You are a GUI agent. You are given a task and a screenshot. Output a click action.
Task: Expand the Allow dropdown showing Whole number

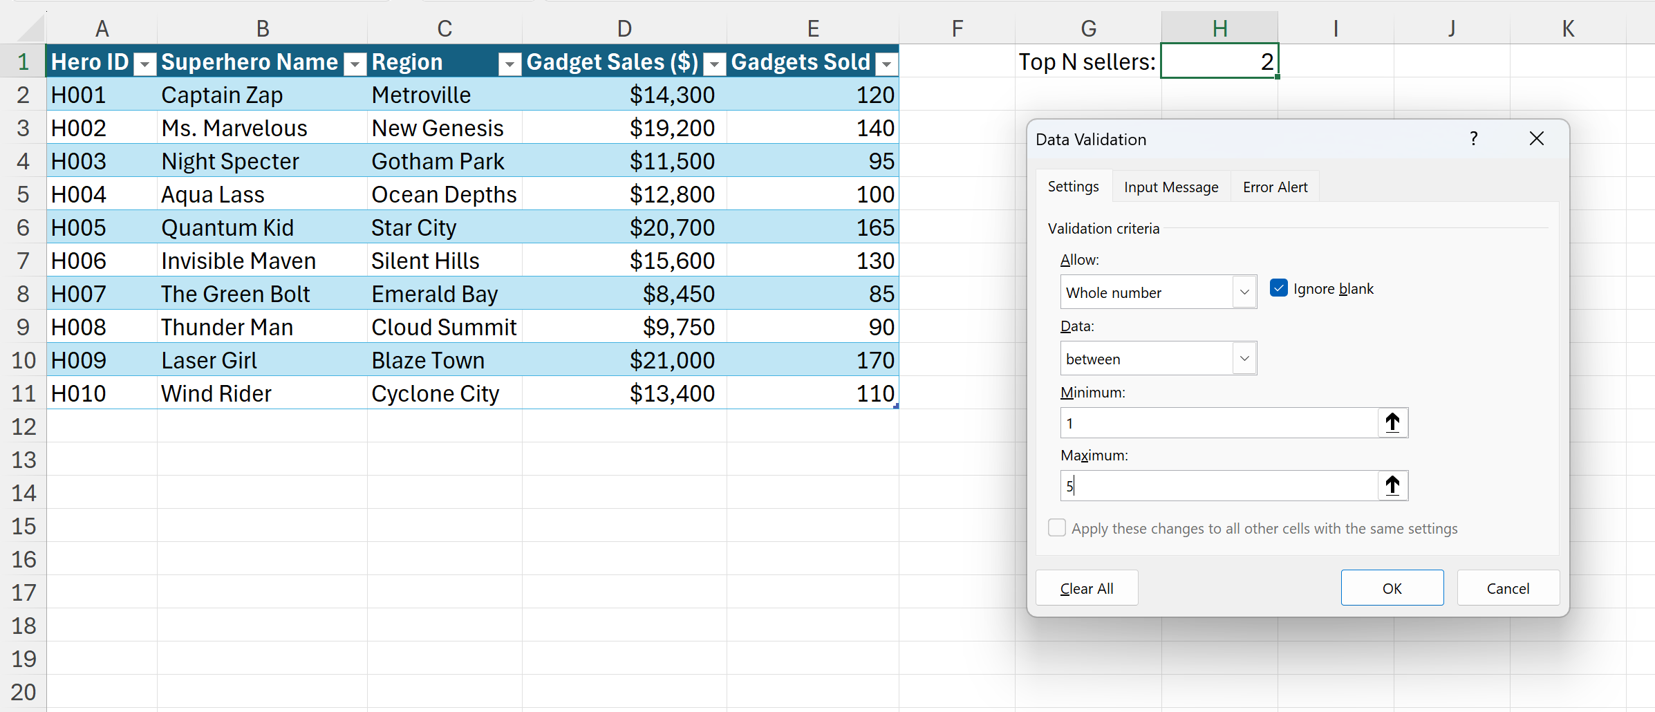1244,292
